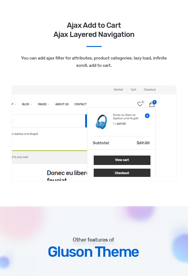Click the Cart link in top bar

(x=134, y=90)
